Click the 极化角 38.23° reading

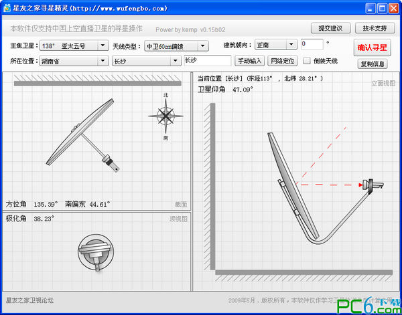pos(30,219)
